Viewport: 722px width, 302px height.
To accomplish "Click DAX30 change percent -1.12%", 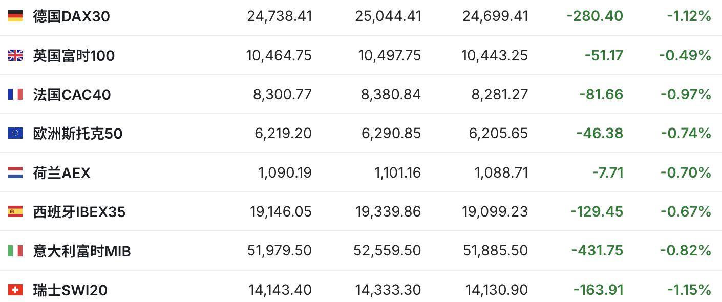I will [x=689, y=16].
